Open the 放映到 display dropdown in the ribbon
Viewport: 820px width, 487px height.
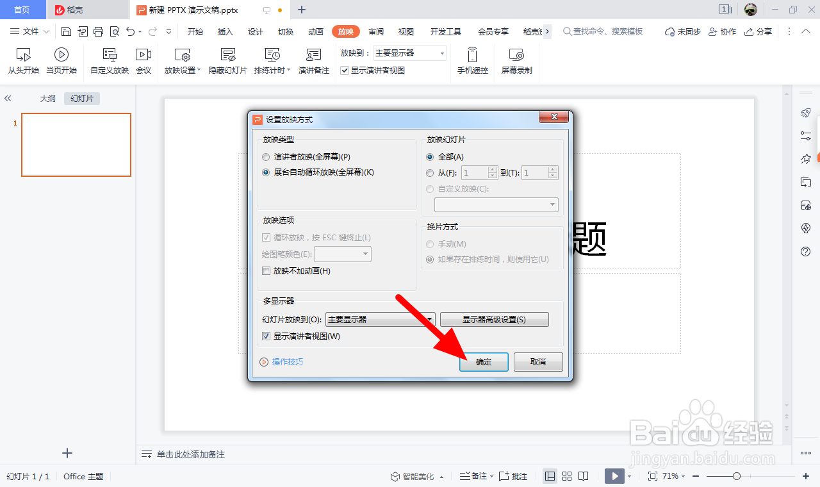pyautogui.click(x=442, y=53)
